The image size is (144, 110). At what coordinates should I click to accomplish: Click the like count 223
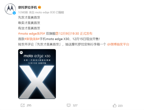[x=120, y=106]
